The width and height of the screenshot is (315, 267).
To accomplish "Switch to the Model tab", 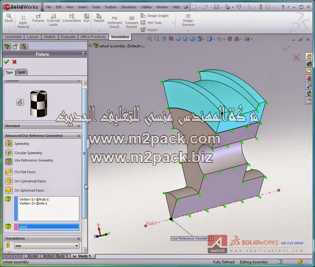I will tap(33, 256).
